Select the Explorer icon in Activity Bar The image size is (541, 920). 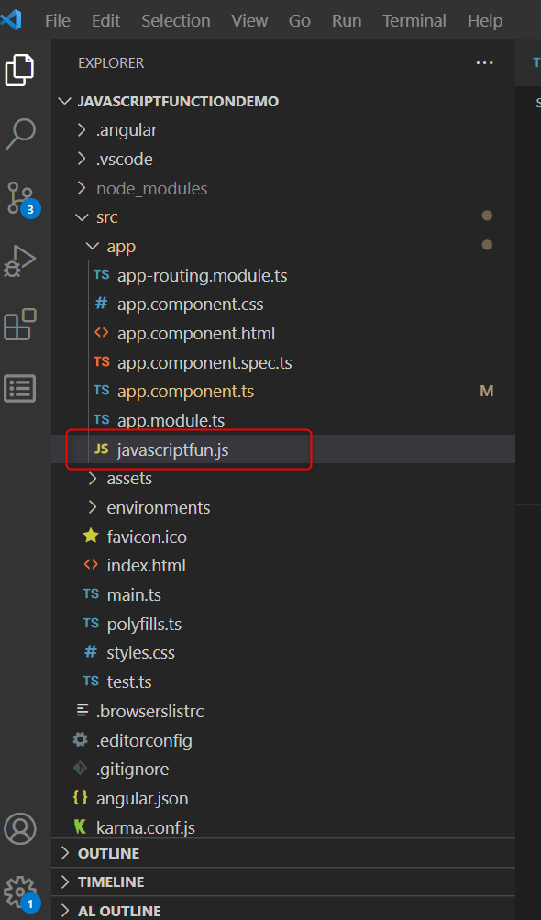(x=21, y=69)
